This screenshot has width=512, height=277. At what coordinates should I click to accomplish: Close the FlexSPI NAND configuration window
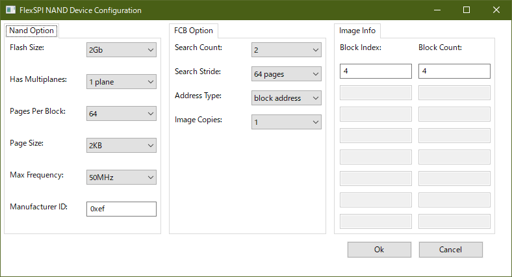coord(496,10)
